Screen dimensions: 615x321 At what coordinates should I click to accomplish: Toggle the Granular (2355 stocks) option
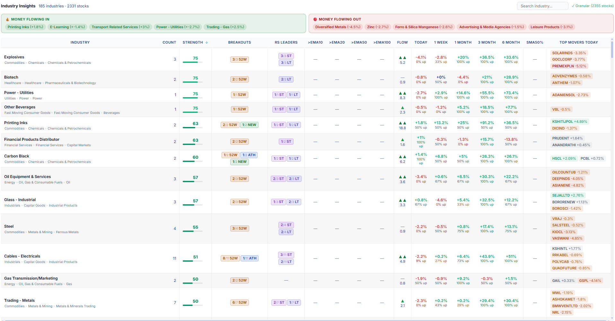point(592,6)
